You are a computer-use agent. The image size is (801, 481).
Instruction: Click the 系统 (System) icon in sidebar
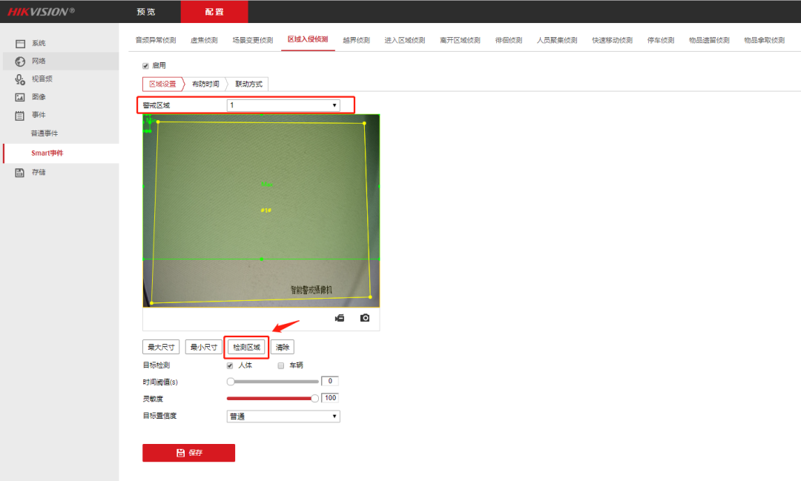[21, 44]
